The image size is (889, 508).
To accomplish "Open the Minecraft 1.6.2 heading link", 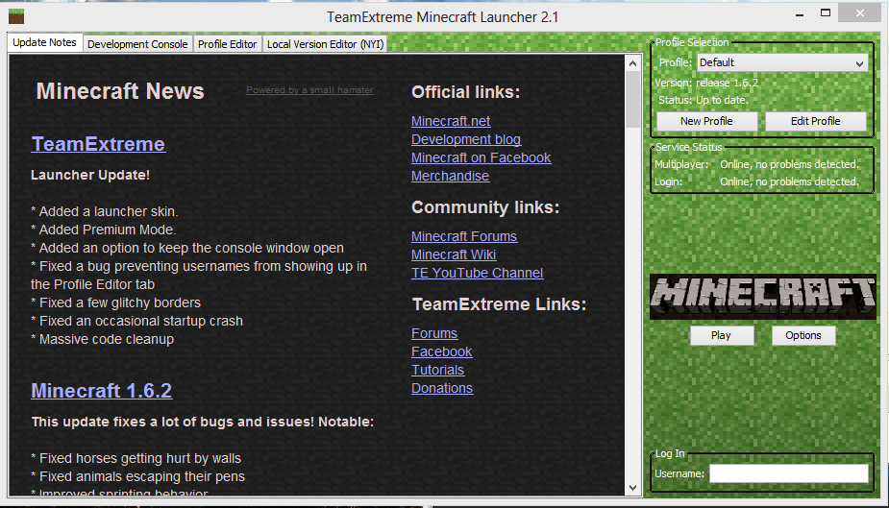I will coord(102,390).
